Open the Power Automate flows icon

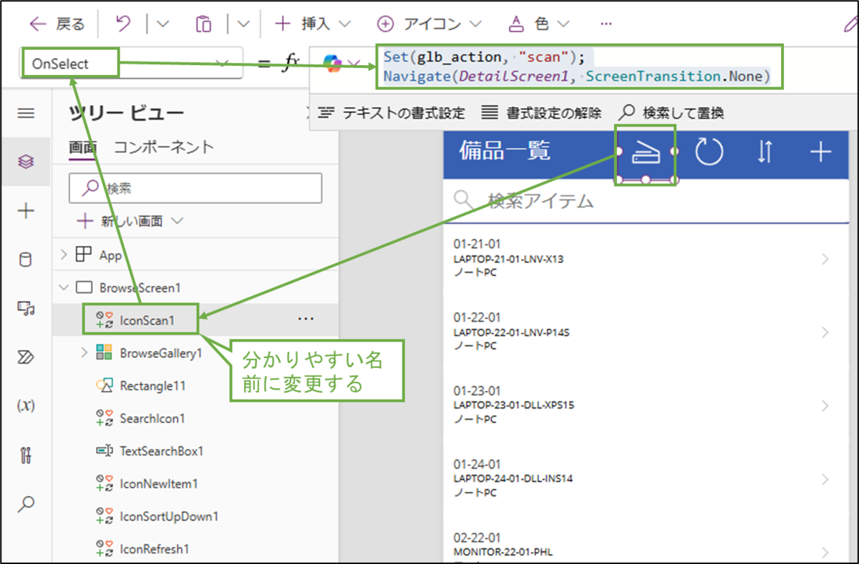point(26,357)
